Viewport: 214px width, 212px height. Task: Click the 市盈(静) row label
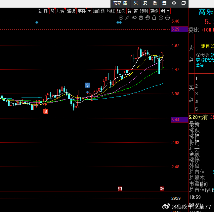pos(198,184)
